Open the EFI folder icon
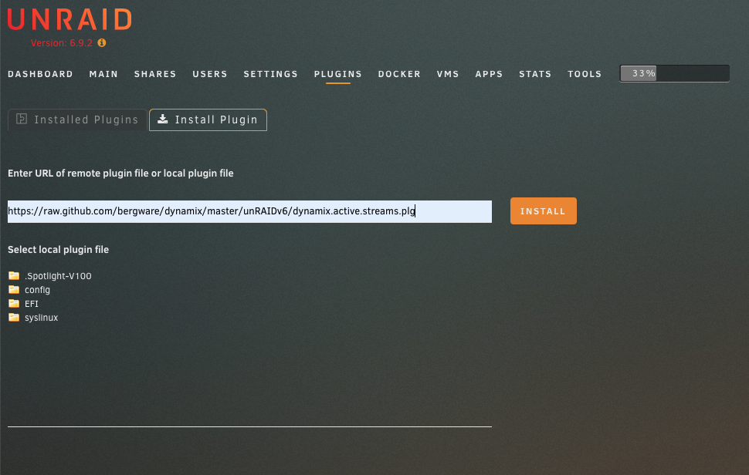This screenshot has width=749, height=475. [x=14, y=303]
